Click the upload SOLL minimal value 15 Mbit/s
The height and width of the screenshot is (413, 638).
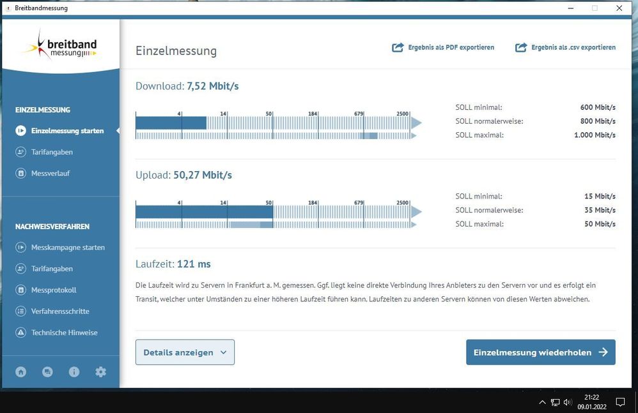(600, 196)
